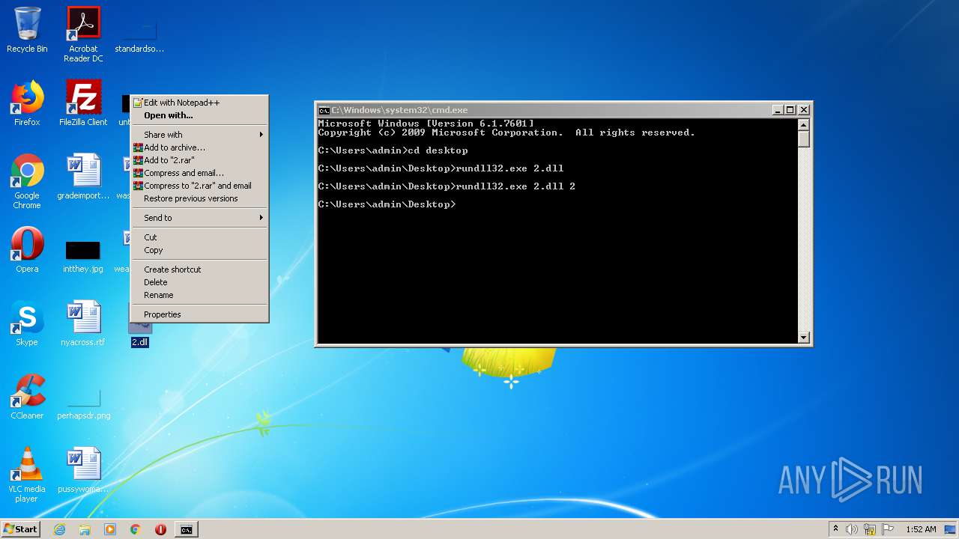This screenshot has height=539, width=959.
Task: Open Windows Media Player in taskbar
Action: (110, 529)
